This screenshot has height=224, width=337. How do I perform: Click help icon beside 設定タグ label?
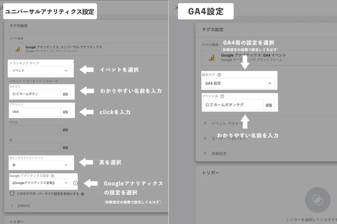219,75
